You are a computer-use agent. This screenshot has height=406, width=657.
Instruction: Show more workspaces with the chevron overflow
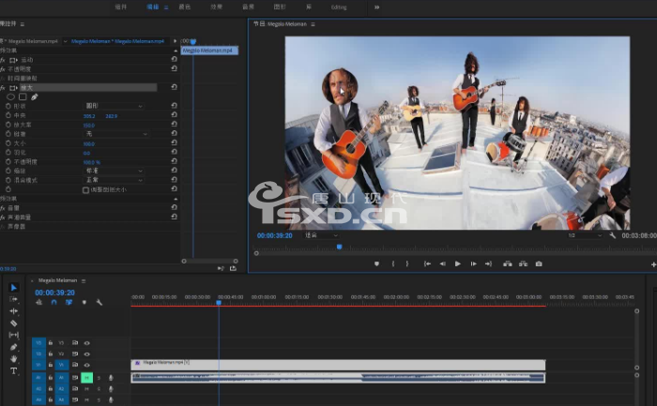click(376, 8)
